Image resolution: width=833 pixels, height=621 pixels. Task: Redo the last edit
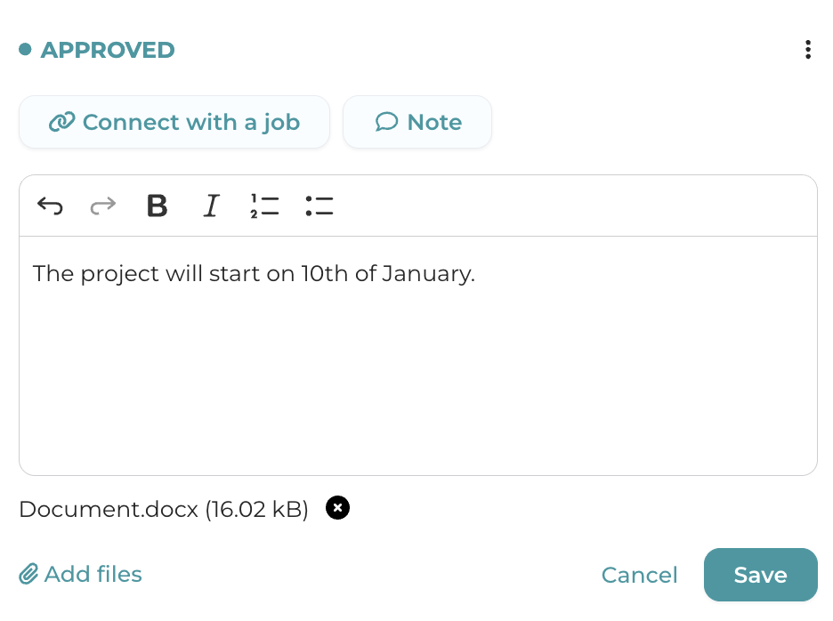coord(103,206)
